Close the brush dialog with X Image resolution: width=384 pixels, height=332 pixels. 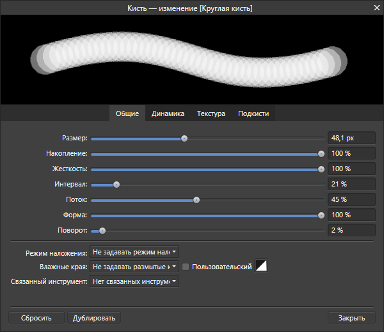pos(376,8)
